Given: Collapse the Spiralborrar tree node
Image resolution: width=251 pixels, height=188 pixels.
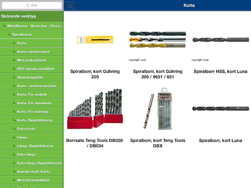Looking at the screenshot, I should click(32, 35).
